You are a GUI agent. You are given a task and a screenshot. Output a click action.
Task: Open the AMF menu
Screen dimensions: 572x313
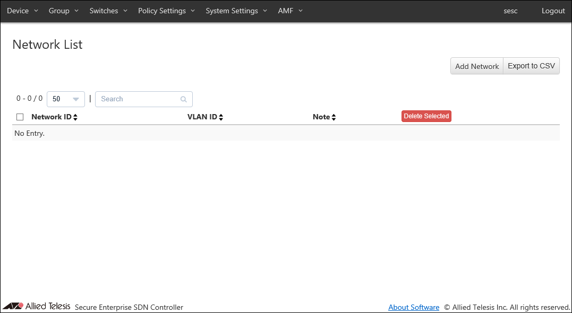pyautogui.click(x=290, y=11)
